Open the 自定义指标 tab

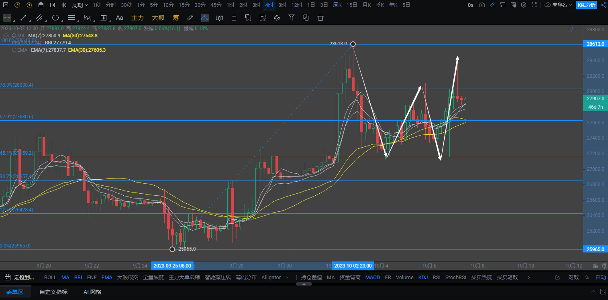coord(53,292)
